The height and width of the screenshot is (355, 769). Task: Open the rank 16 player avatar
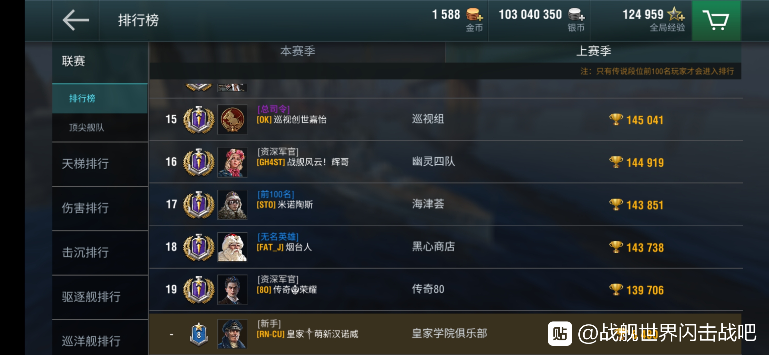(x=232, y=162)
